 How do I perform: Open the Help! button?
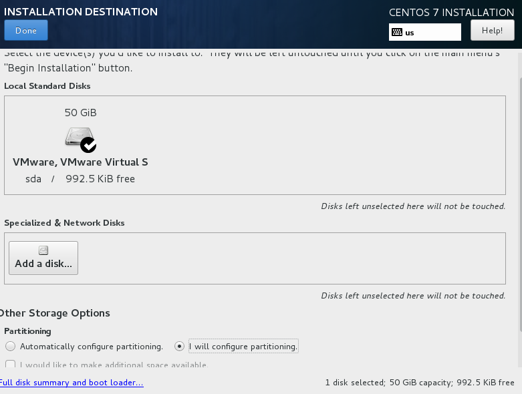tap(492, 30)
